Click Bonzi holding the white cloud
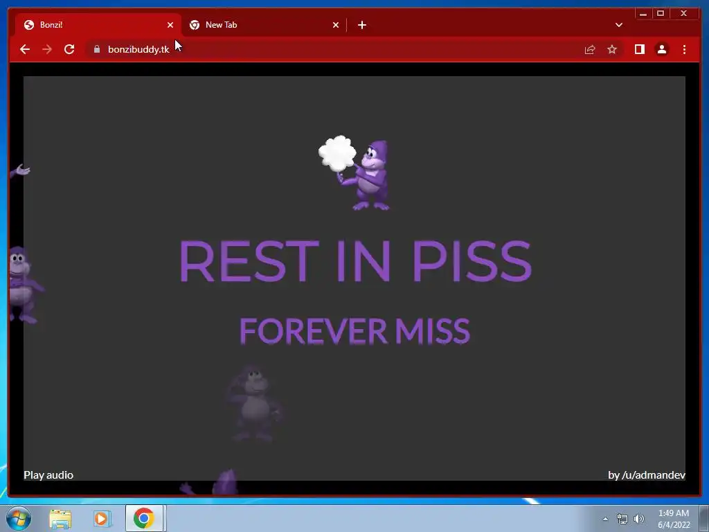The height and width of the screenshot is (532, 709). [354, 172]
